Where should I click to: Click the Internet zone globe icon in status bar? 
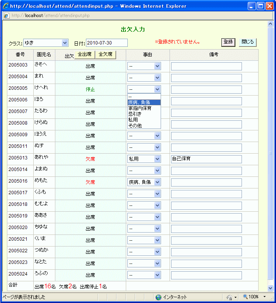pos(158,297)
